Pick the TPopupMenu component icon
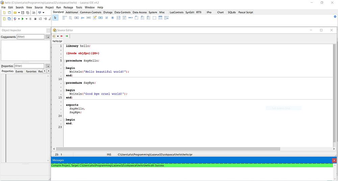The width and height of the screenshot is (338, 181). (x=71, y=18)
